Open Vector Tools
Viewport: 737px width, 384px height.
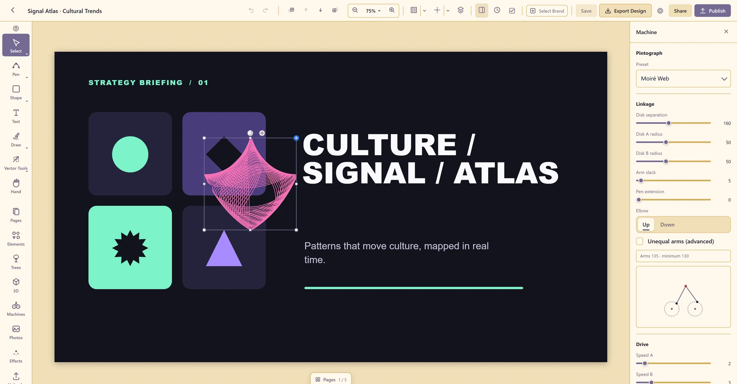[16, 163]
